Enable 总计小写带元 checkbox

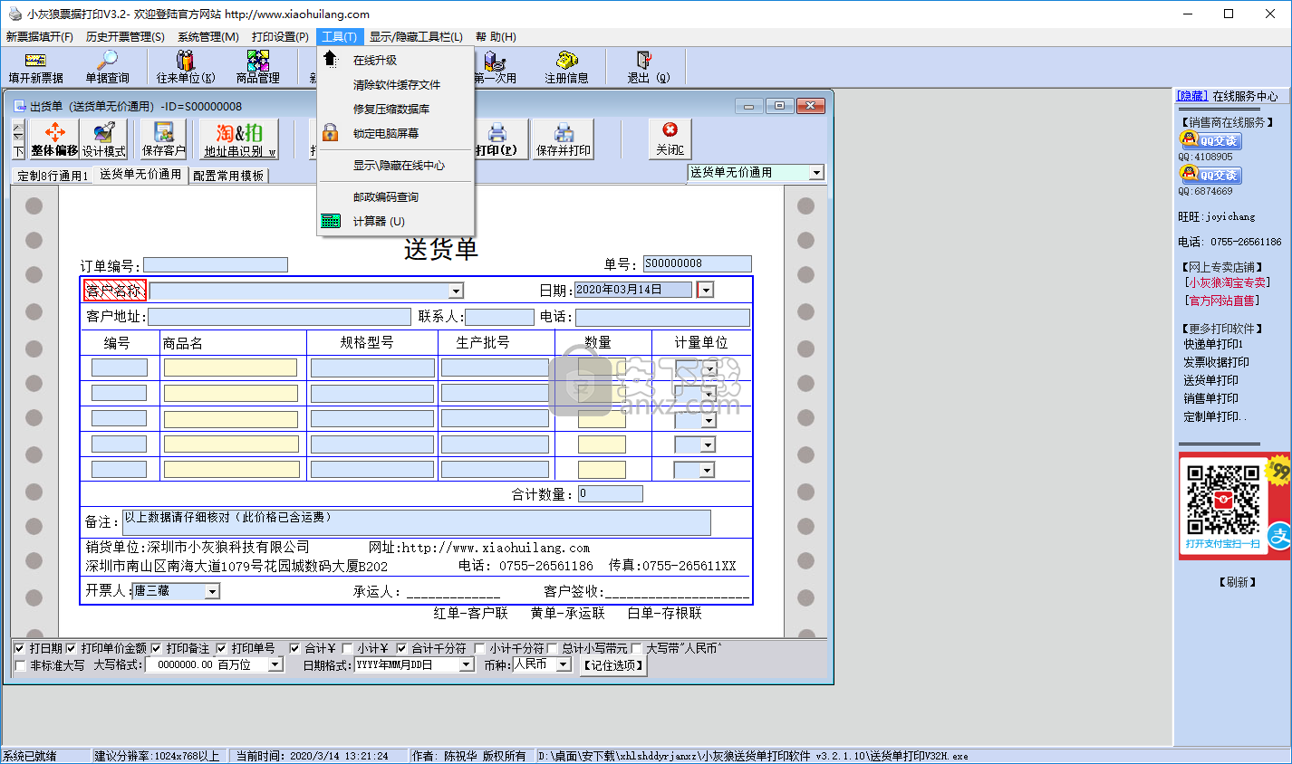(x=552, y=648)
